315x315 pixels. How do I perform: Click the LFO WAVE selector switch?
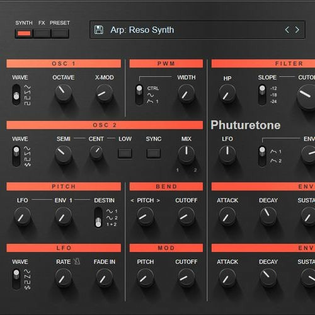point(16,279)
